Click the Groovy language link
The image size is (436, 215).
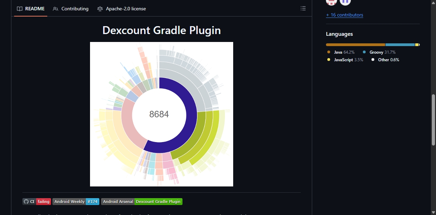tap(379, 52)
